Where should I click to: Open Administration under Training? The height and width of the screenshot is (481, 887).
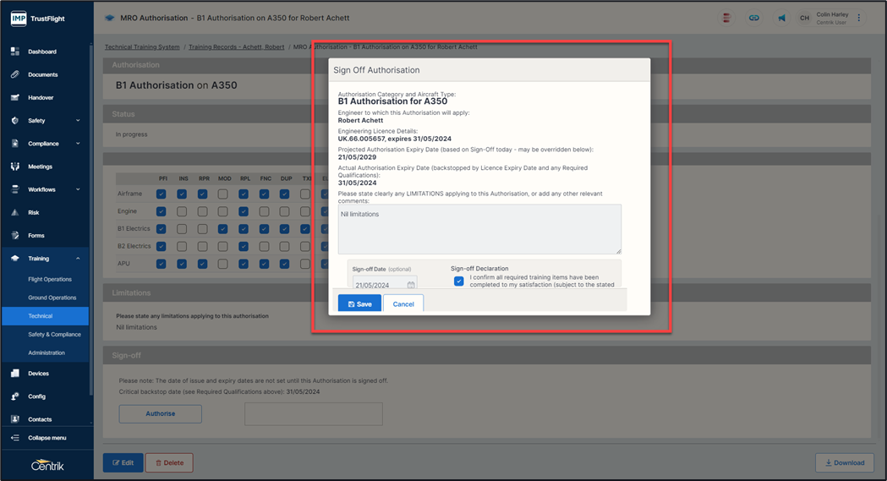pos(46,353)
